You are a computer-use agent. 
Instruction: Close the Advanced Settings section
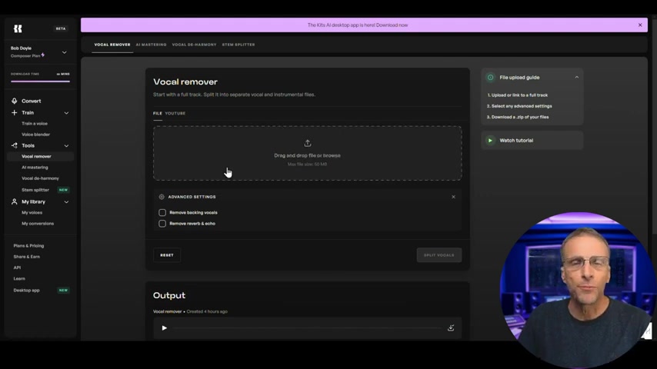453,197
